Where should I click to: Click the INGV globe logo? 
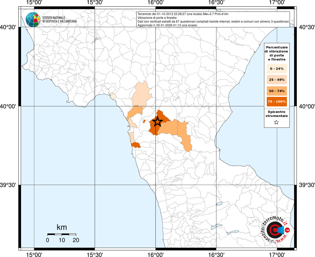coord(33,19)
